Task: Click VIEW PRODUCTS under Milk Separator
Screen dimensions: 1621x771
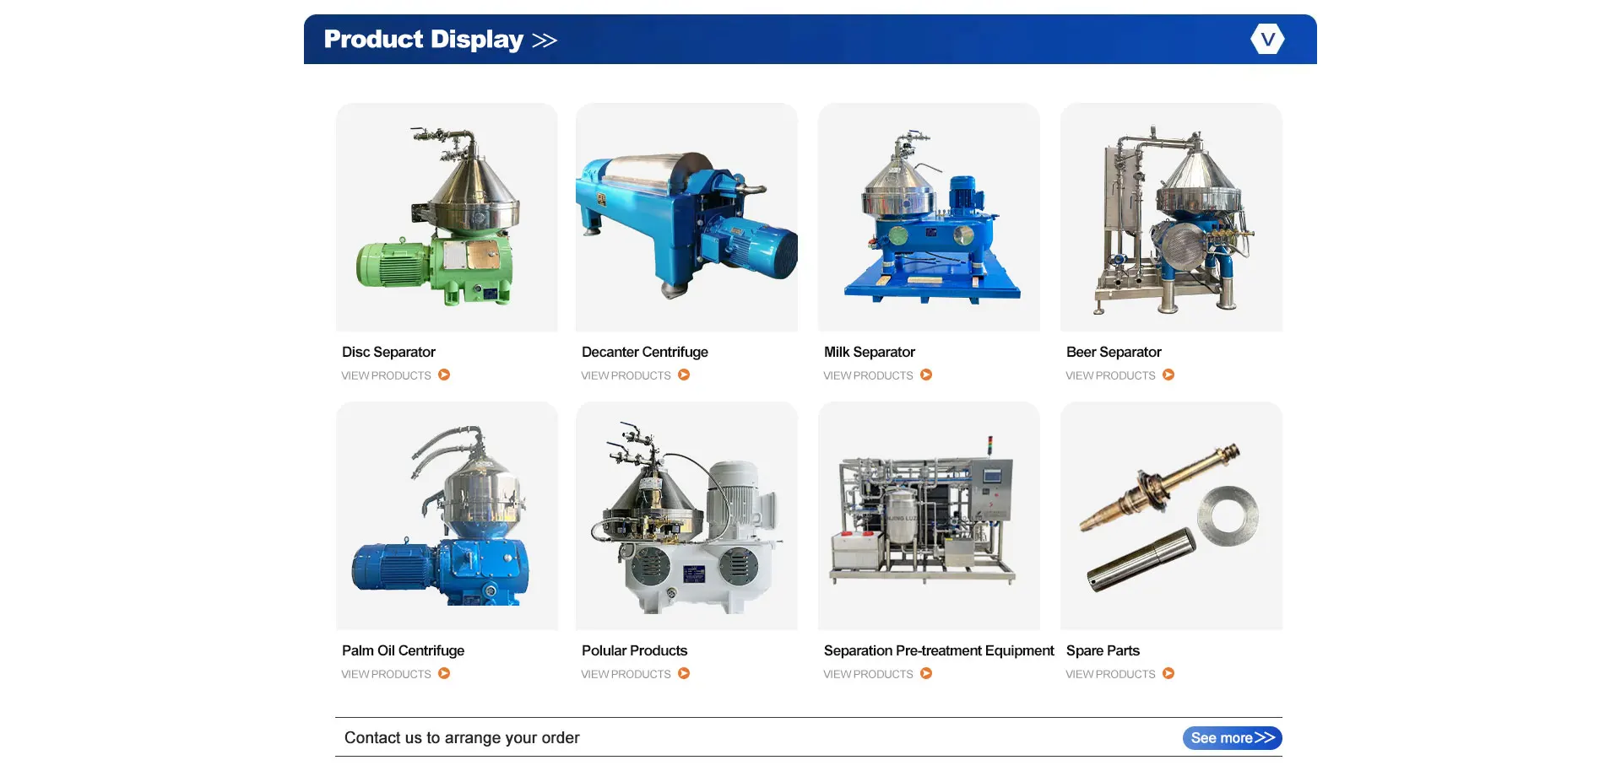Action: pos(868,375)
